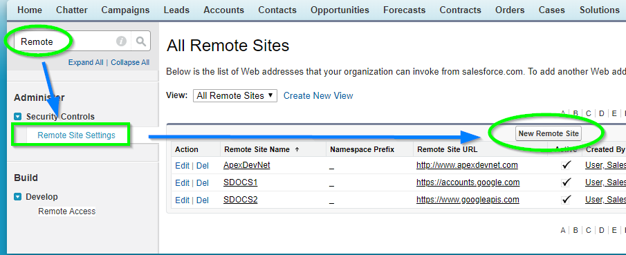Filter by letter C in bottom alphabet bar
Image resolution: width=626 pixels, height=255 pixels.
coord(589,230)
